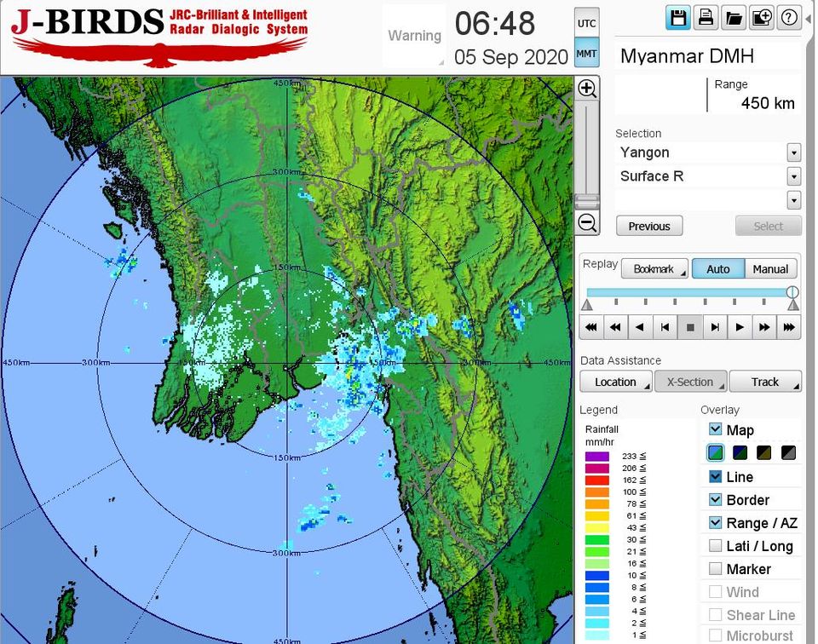Expand the Surface R product dropdown
The width and height of the screenshot is (818, 644).
pos(793,176)
